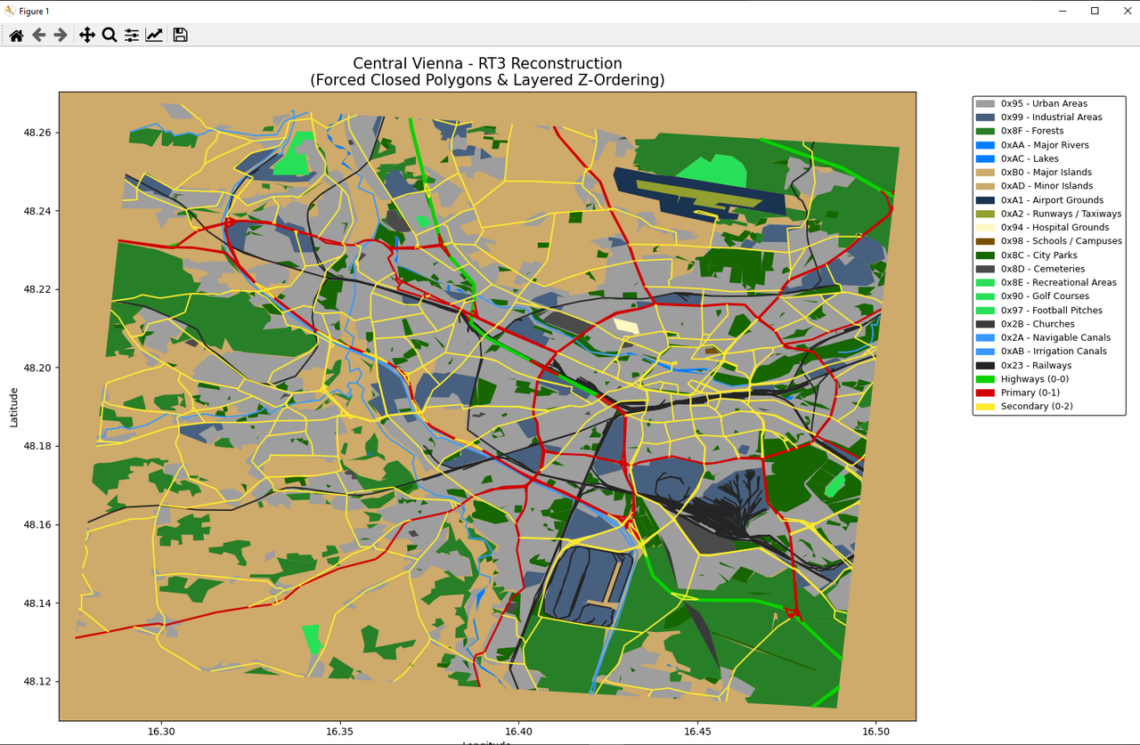
Task: Click the 16.30 longitude tick label
Action: click(x=160, y=733)
